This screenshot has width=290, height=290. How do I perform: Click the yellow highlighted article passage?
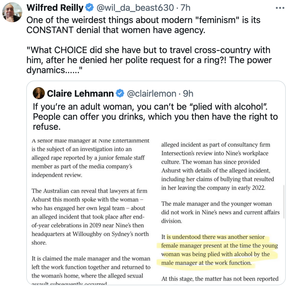pyautogui.click(x=216, y=250)
